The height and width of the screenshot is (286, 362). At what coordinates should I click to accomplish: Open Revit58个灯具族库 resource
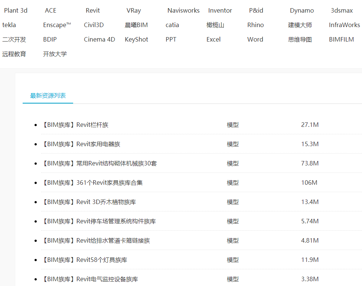[85, 260]
